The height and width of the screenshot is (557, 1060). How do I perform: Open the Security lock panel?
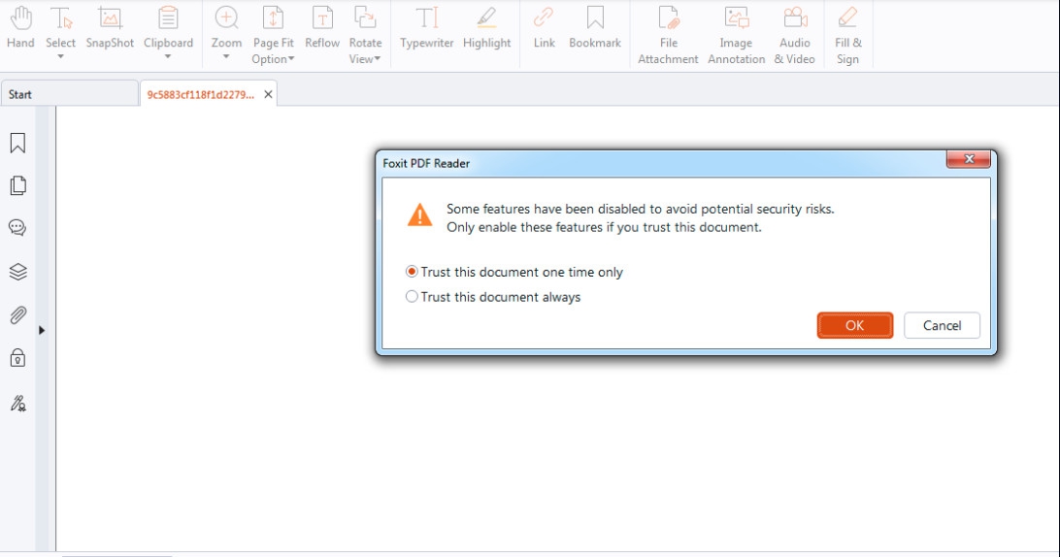18,358
